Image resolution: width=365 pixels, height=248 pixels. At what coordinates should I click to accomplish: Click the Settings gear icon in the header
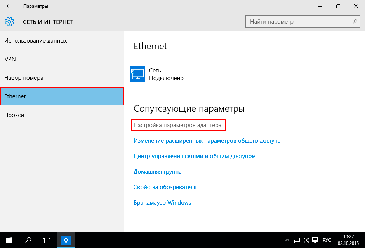point(9,22)
